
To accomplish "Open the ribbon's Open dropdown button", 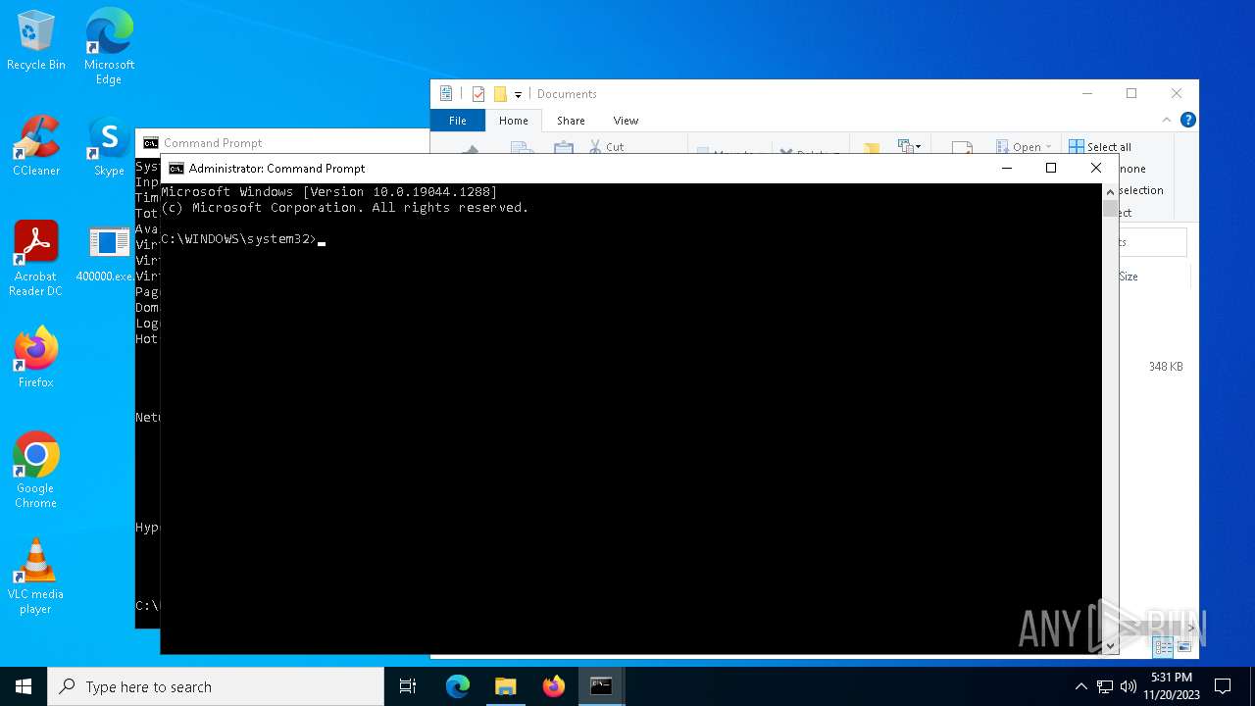I will pos(1025,146).
